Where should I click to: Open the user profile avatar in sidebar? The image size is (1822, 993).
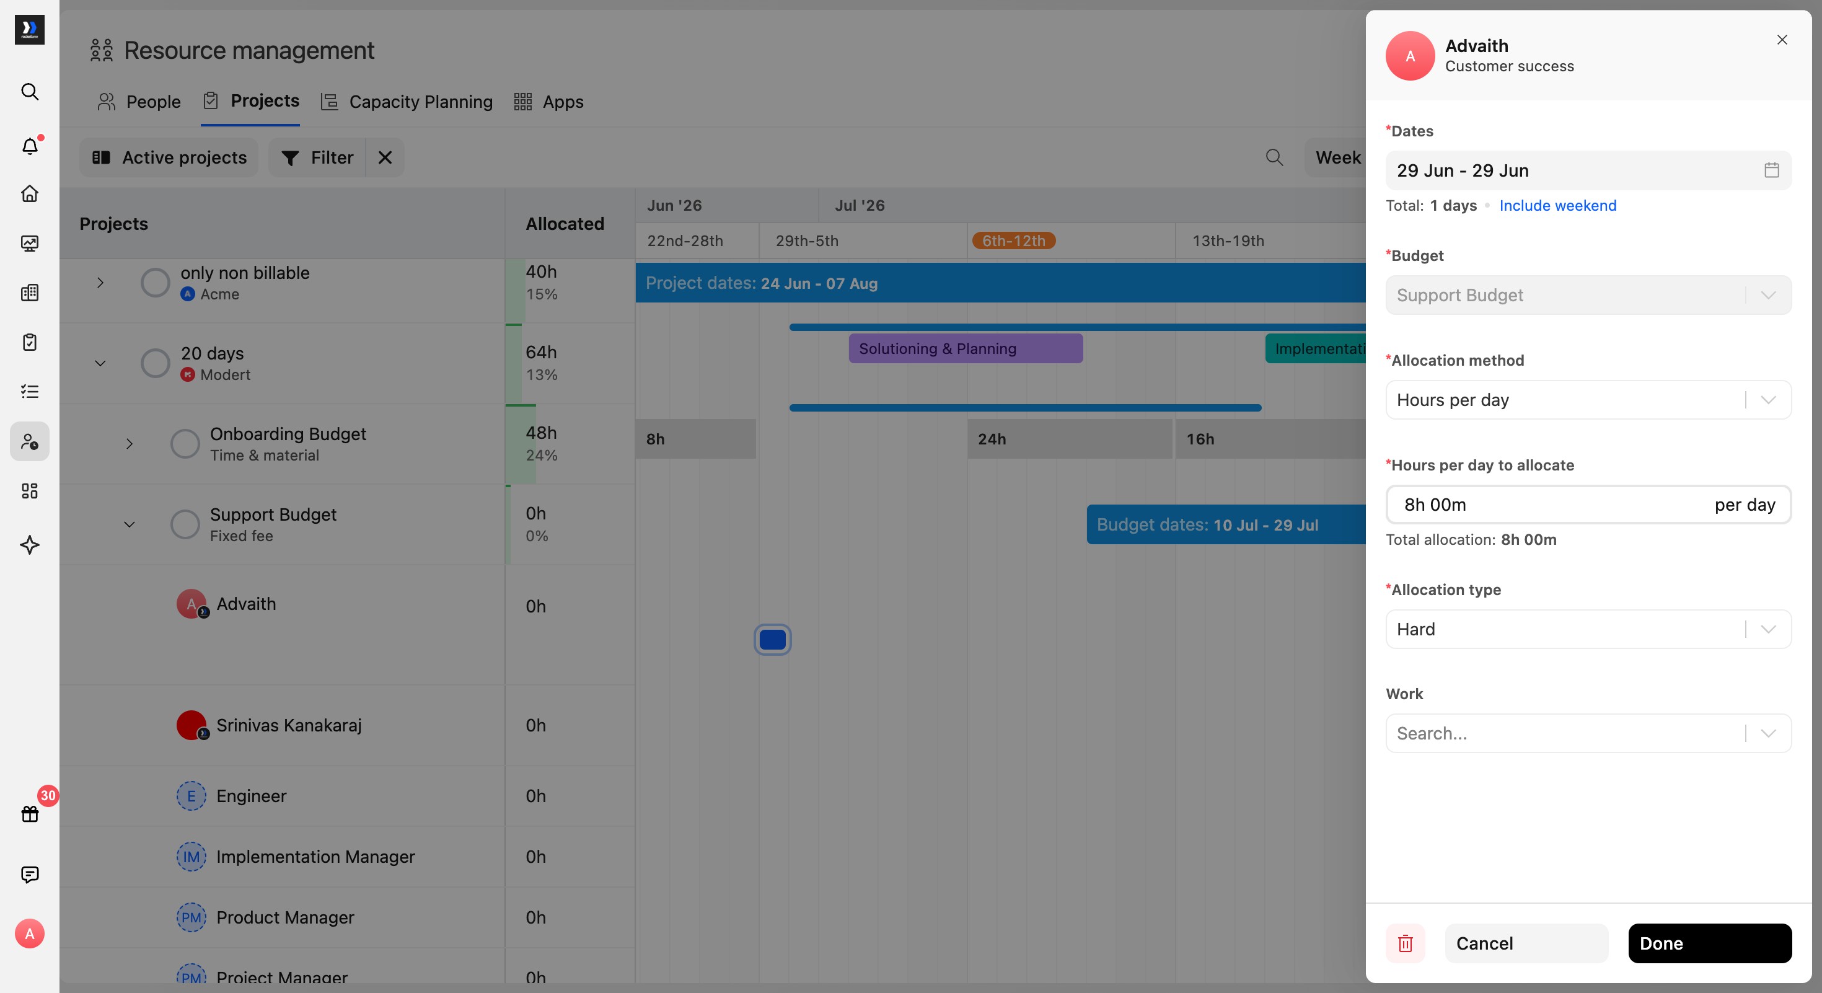(30, 933)
